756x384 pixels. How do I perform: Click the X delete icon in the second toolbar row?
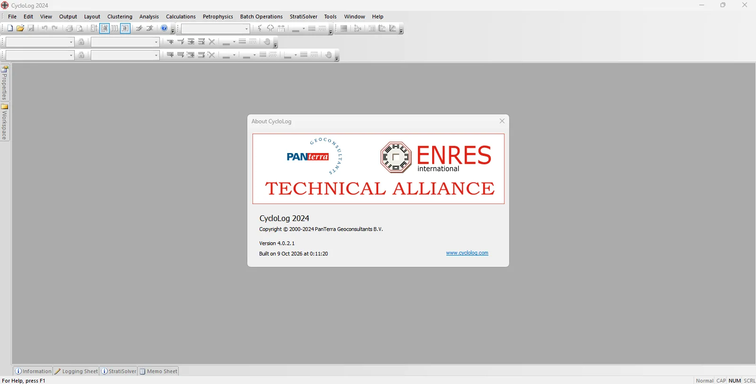tap(212, 42)
